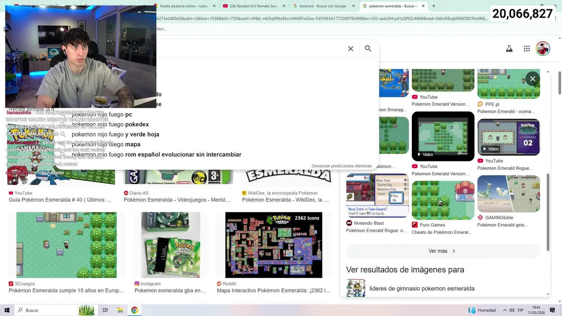The width and height of the screenshot is (562, 316).
Task: Click Mapa Interactivo Pokémon Esmeralda Reddit title
Action: (x=274, y=291)
